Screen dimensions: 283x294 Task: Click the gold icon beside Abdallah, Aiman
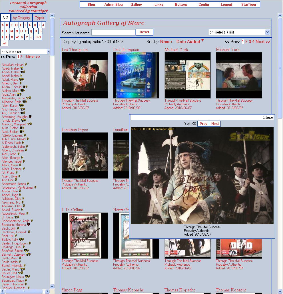26,64
